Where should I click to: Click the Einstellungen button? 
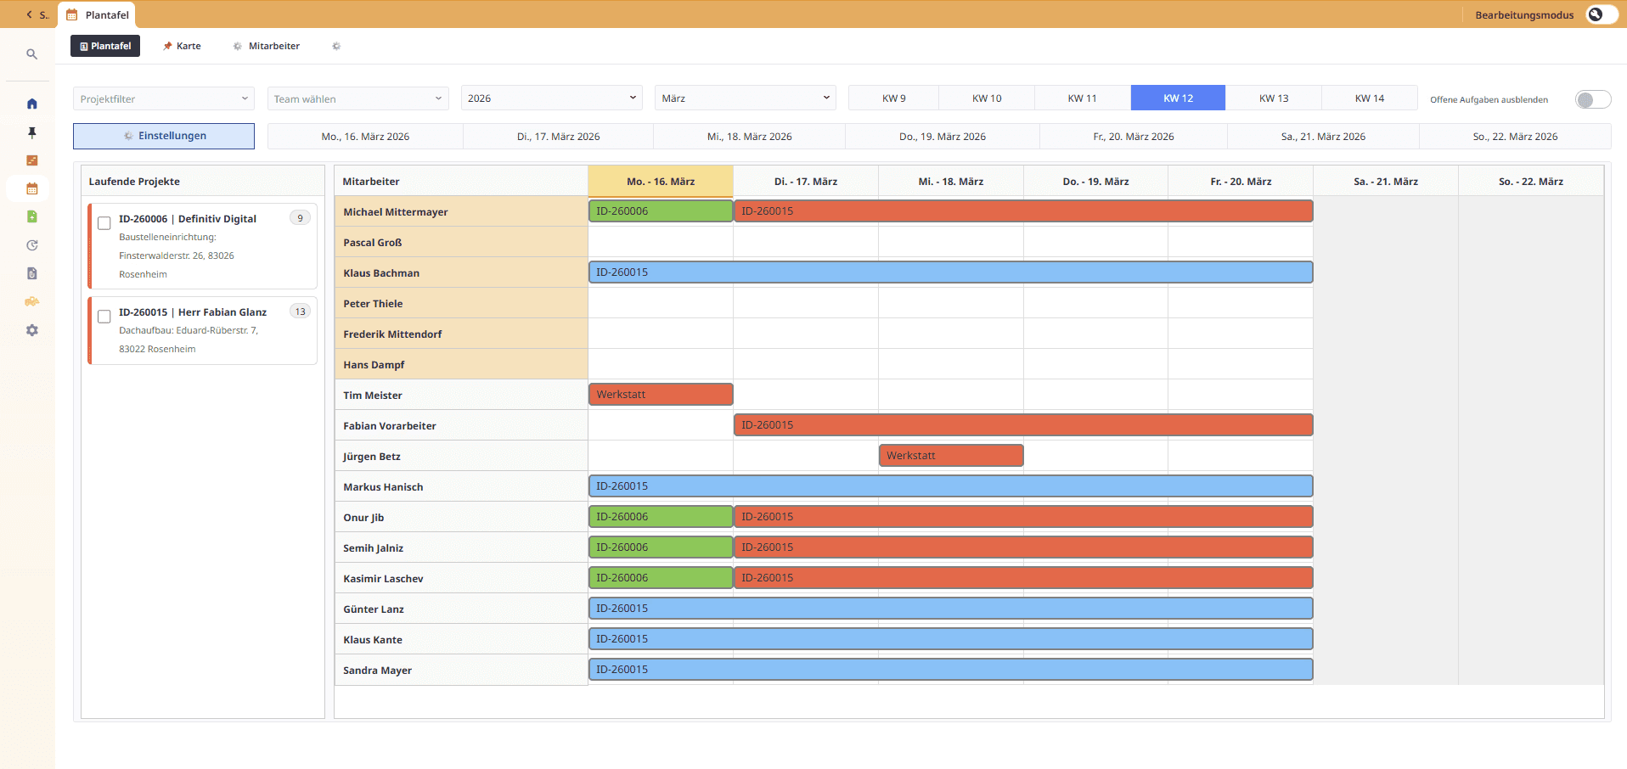tap(164, 136)
